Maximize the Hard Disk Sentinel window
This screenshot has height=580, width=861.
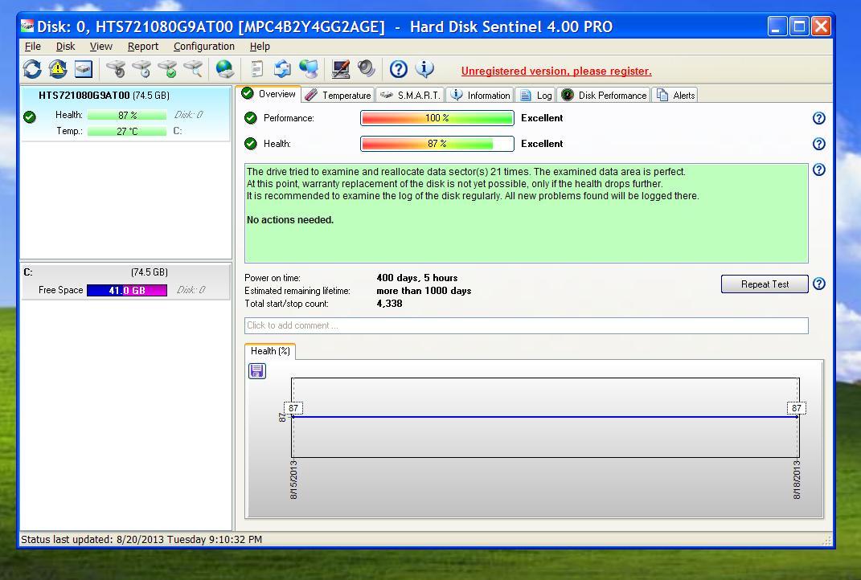(799, 26)
